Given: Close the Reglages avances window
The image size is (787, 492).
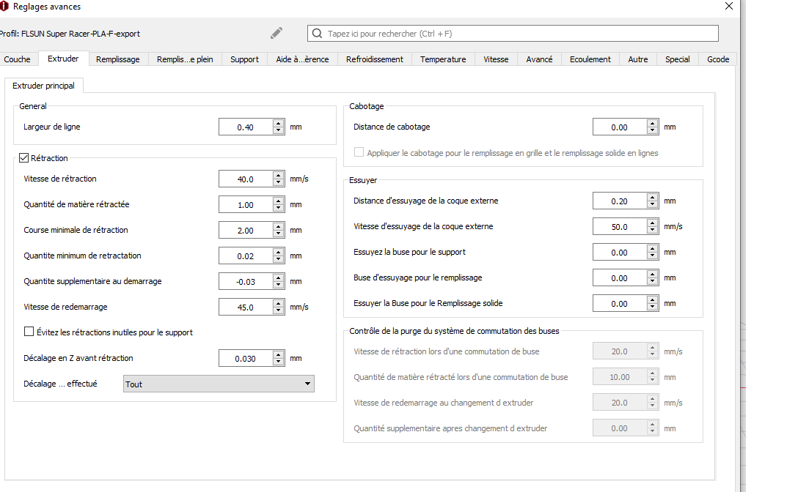Looking at the screenshot, I should pyautogui.click(x=728, y=6).
